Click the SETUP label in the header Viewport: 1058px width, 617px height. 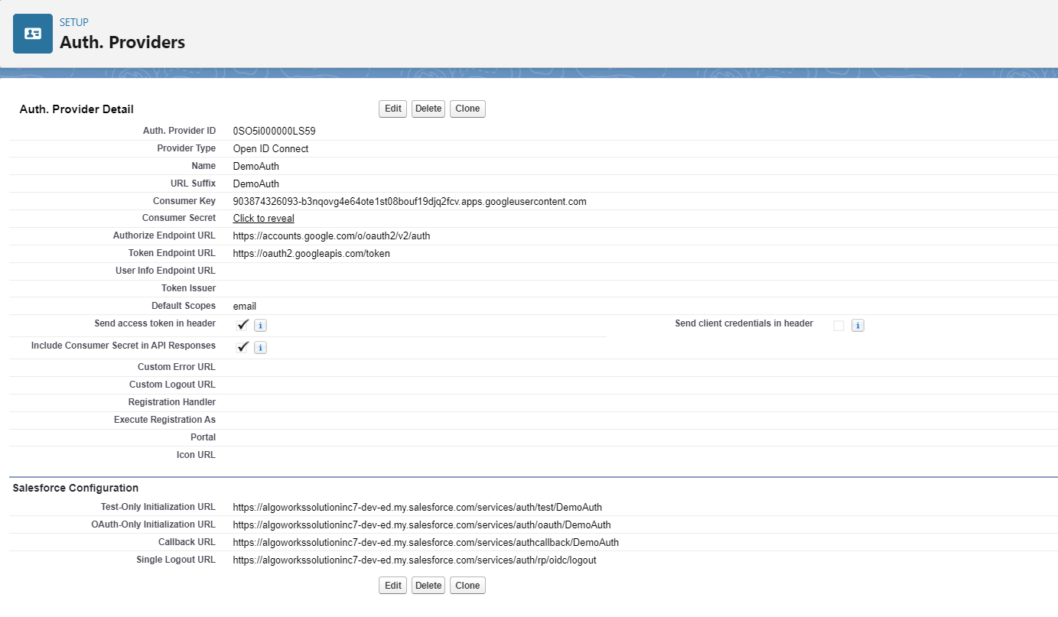(74, 23)
